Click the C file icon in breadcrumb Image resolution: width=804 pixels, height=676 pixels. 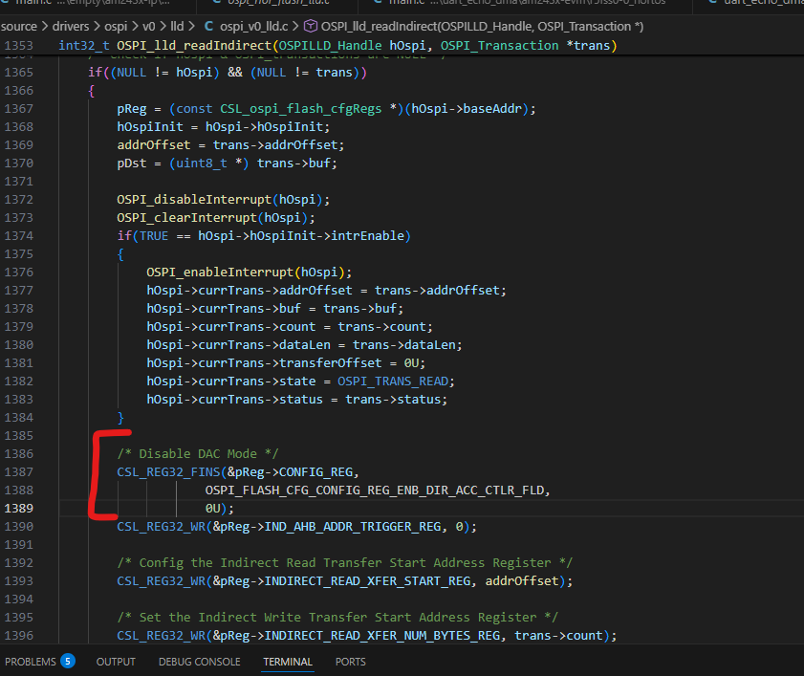click(x=208, y=26)
